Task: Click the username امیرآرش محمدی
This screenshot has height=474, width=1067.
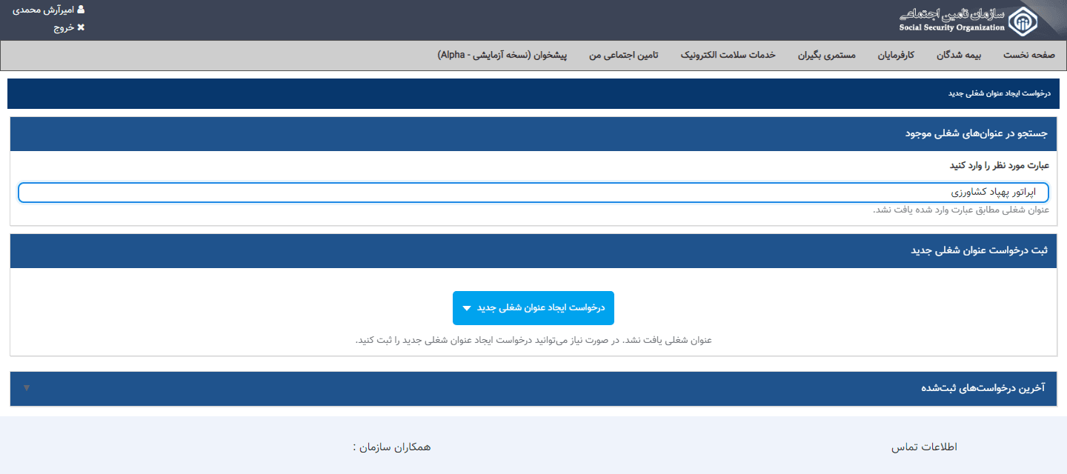Action: (44, 10)
